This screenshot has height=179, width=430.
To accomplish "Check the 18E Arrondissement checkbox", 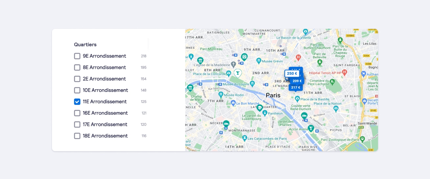I will pos(77,136).
